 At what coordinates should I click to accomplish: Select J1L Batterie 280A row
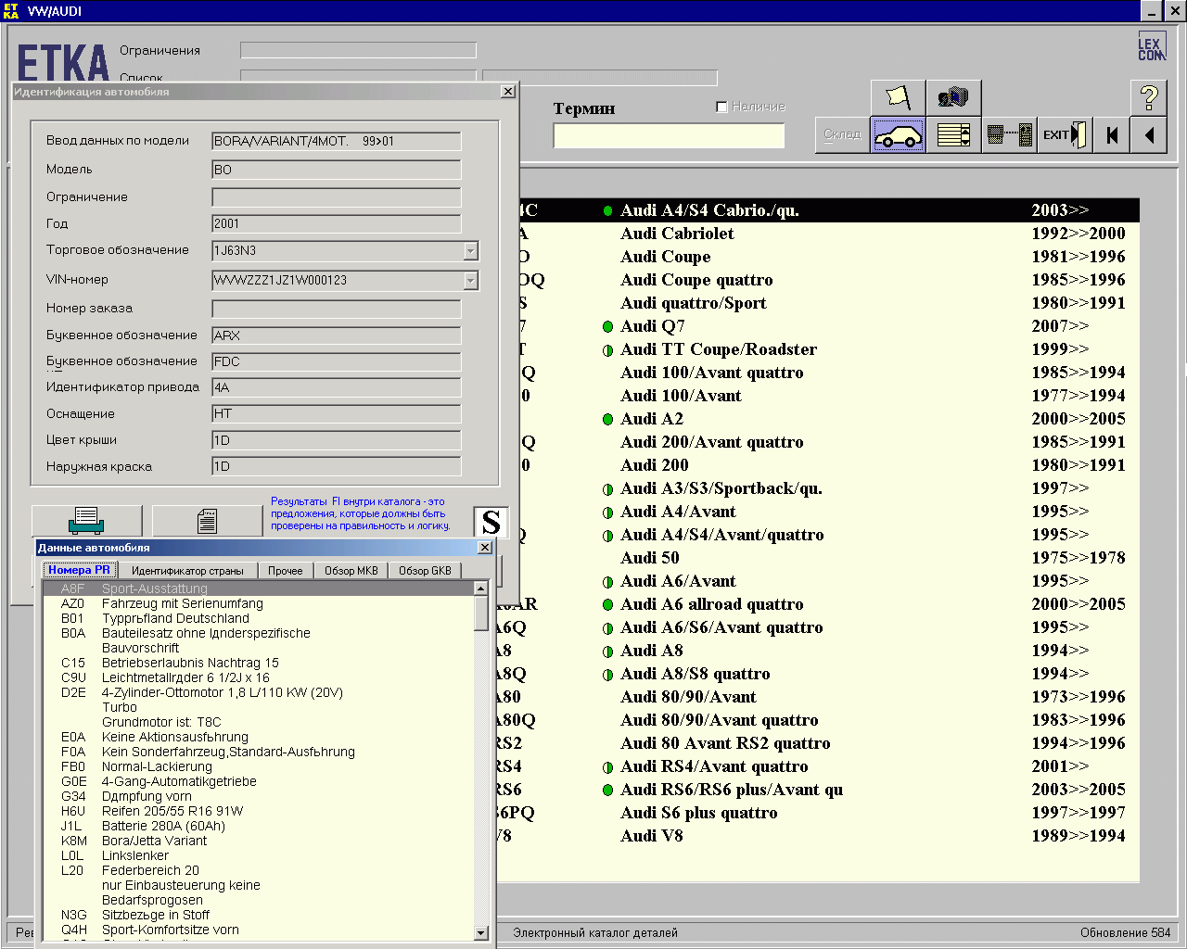click(x=259, y=826)
